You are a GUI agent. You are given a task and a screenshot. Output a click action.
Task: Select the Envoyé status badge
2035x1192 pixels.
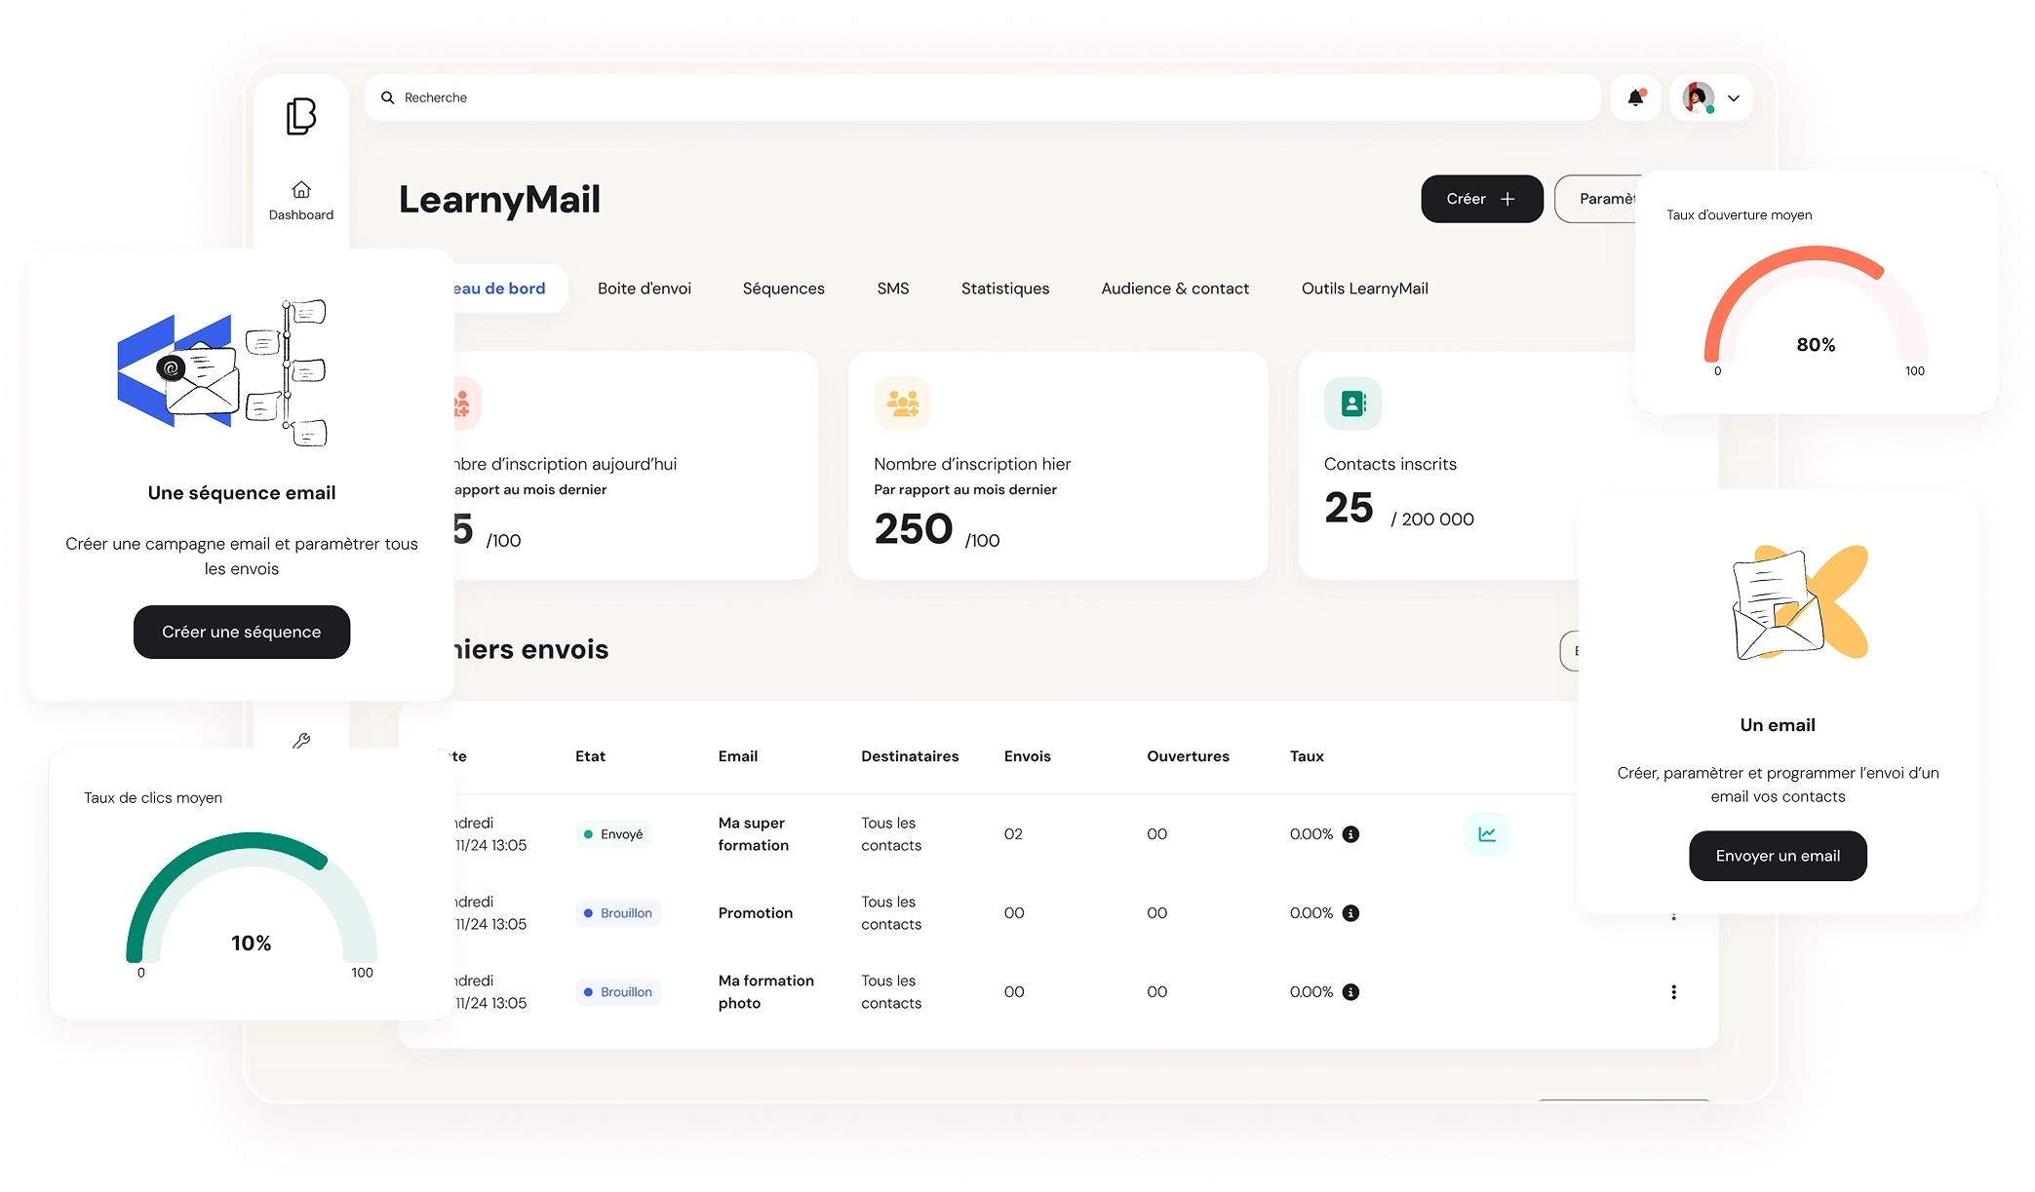[612, 833]
